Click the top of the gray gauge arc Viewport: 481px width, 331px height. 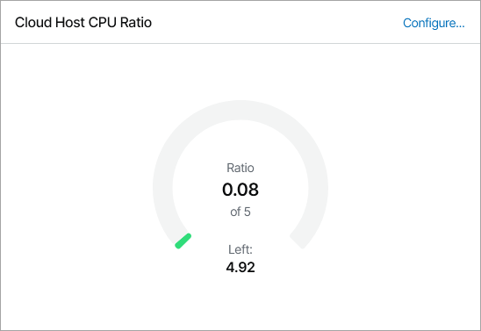point(240,110)
